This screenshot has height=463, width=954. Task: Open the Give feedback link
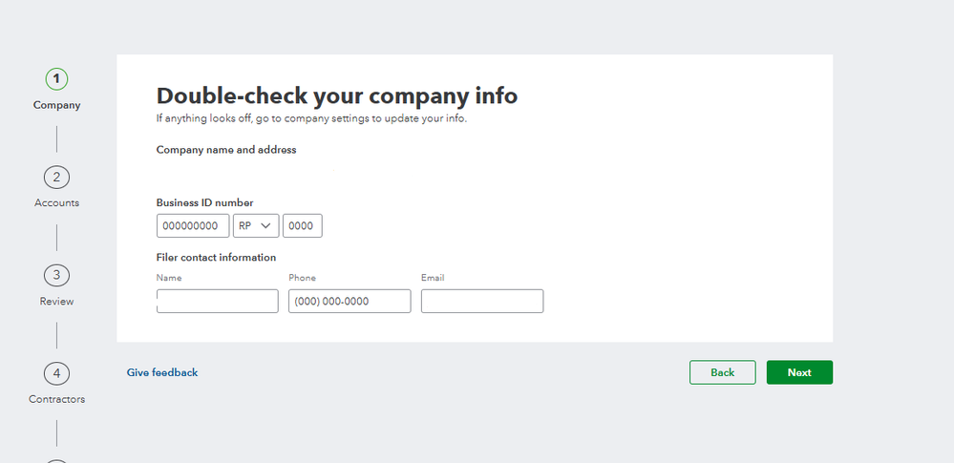tap(162, 372)
